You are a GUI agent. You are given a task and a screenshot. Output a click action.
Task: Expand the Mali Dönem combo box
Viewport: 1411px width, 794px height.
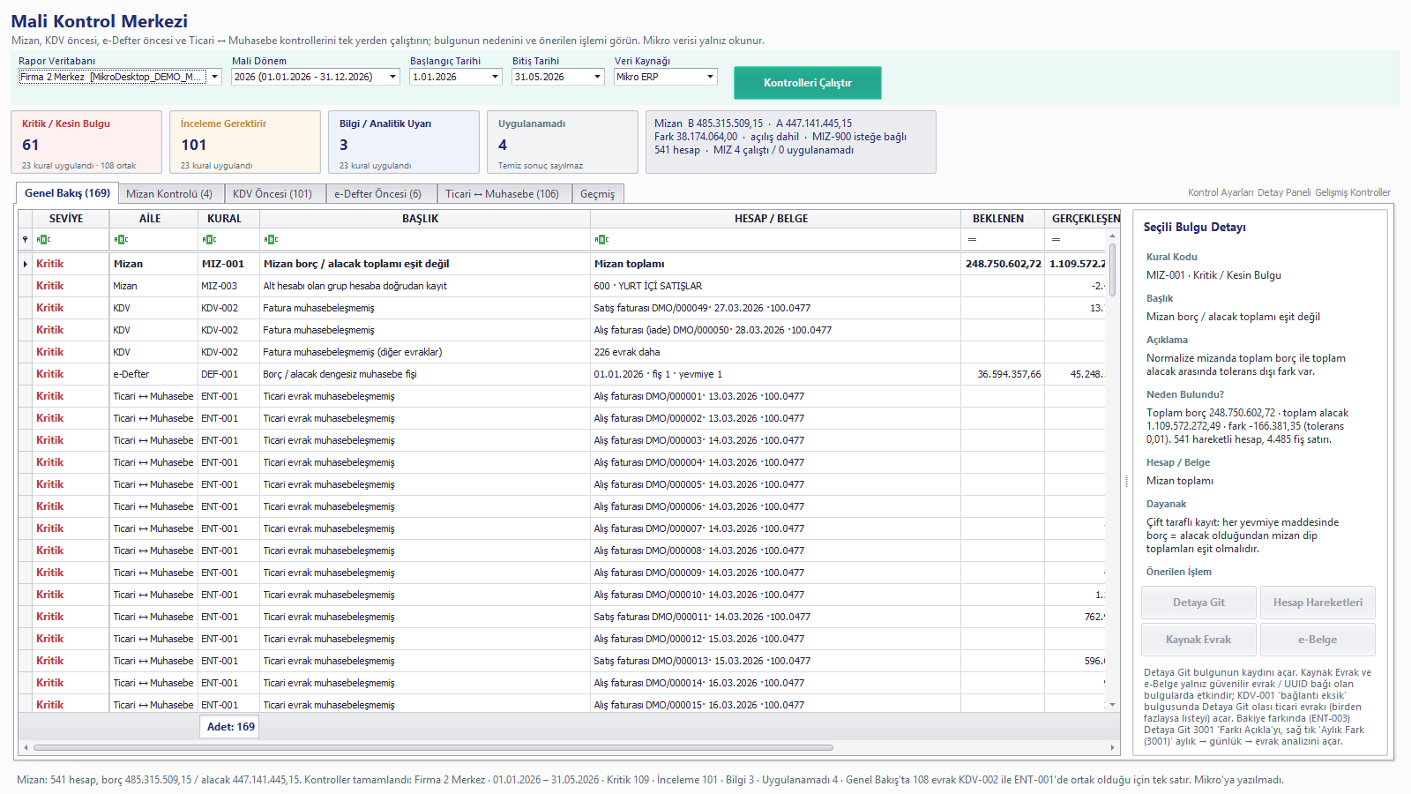pos(392,77)
